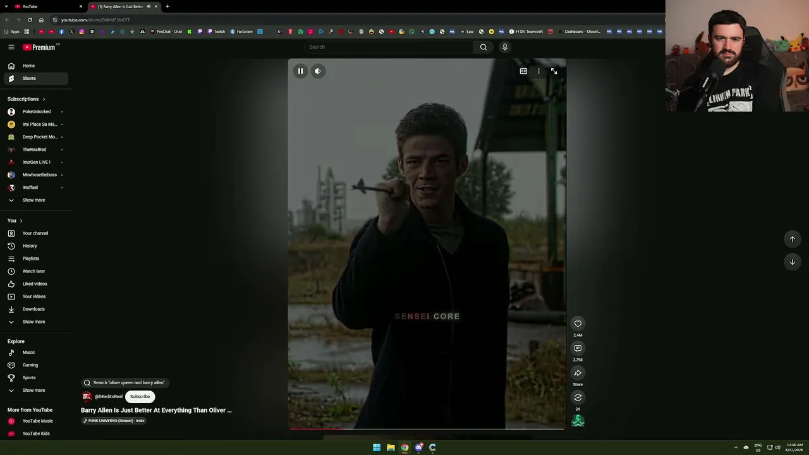
Task: Open the PokeUnlocked subscription
Action: pos(37,112)
